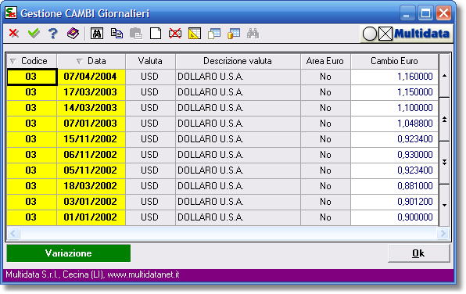
Task: Click Codice 03 cell in 07/04/2004 row
Action: click(x=31, y=77)
